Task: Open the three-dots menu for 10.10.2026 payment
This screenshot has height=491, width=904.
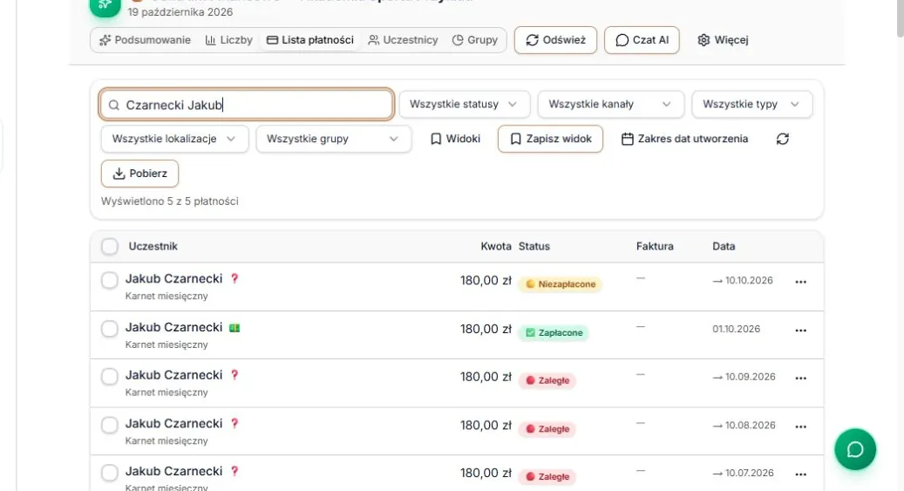Action: point(800,282)
